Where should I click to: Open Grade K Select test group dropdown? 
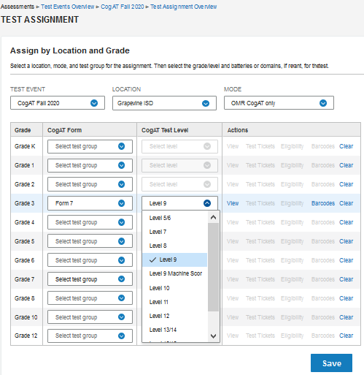90,146
